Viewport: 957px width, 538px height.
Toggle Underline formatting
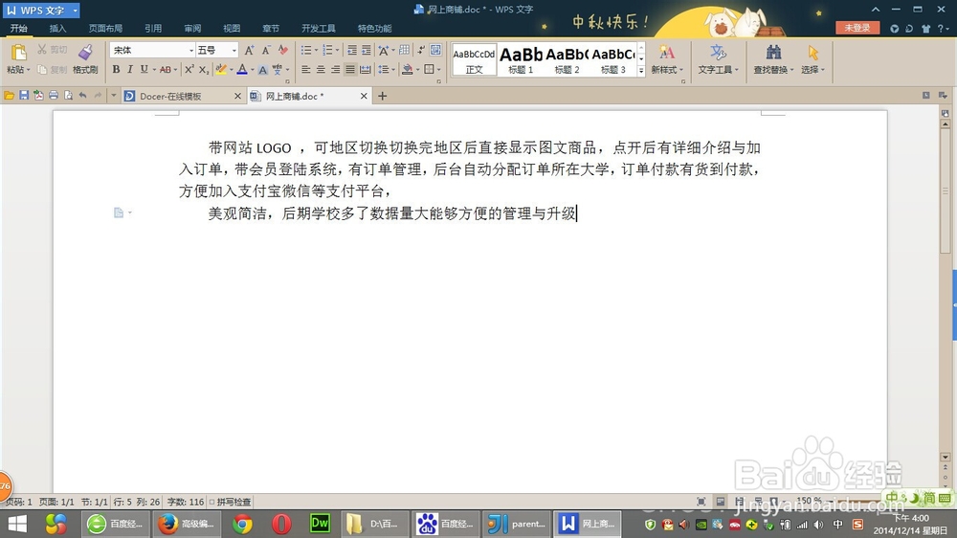[x=145, y=70]
